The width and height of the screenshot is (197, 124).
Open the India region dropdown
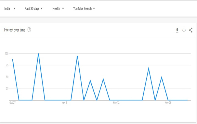(x=10, y=8)
